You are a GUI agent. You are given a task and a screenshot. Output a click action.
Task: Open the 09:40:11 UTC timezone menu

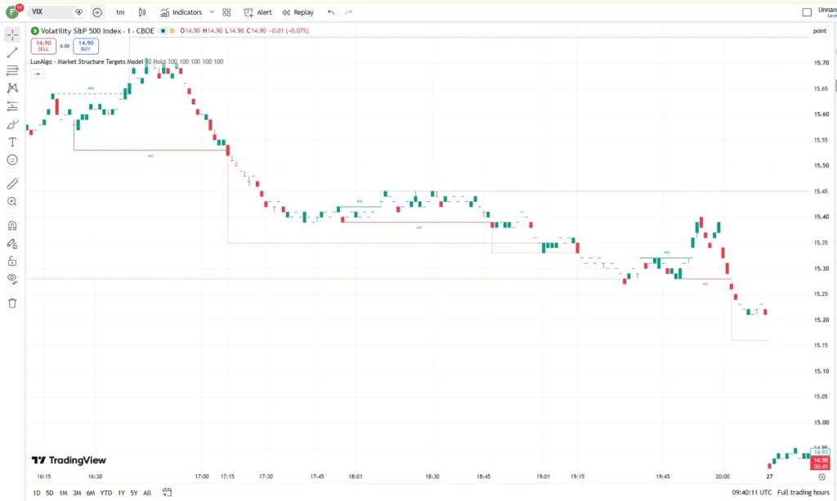[752, 493]
